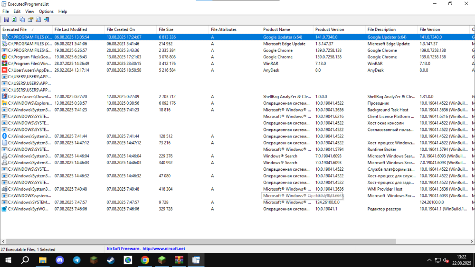Open Telegram from the taskbar

pos(76,260)
